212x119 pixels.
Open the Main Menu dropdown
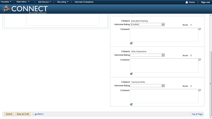tap(23, 2)
